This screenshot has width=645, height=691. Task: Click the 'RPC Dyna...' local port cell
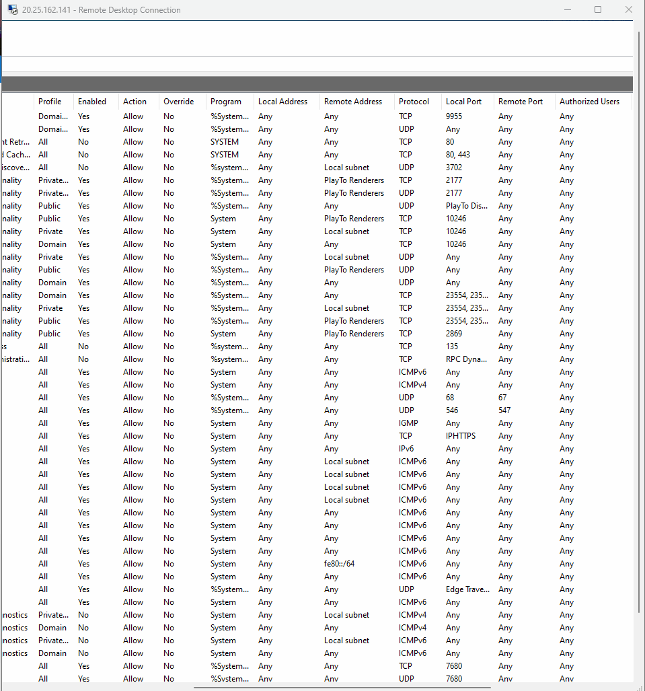[466, 359]
